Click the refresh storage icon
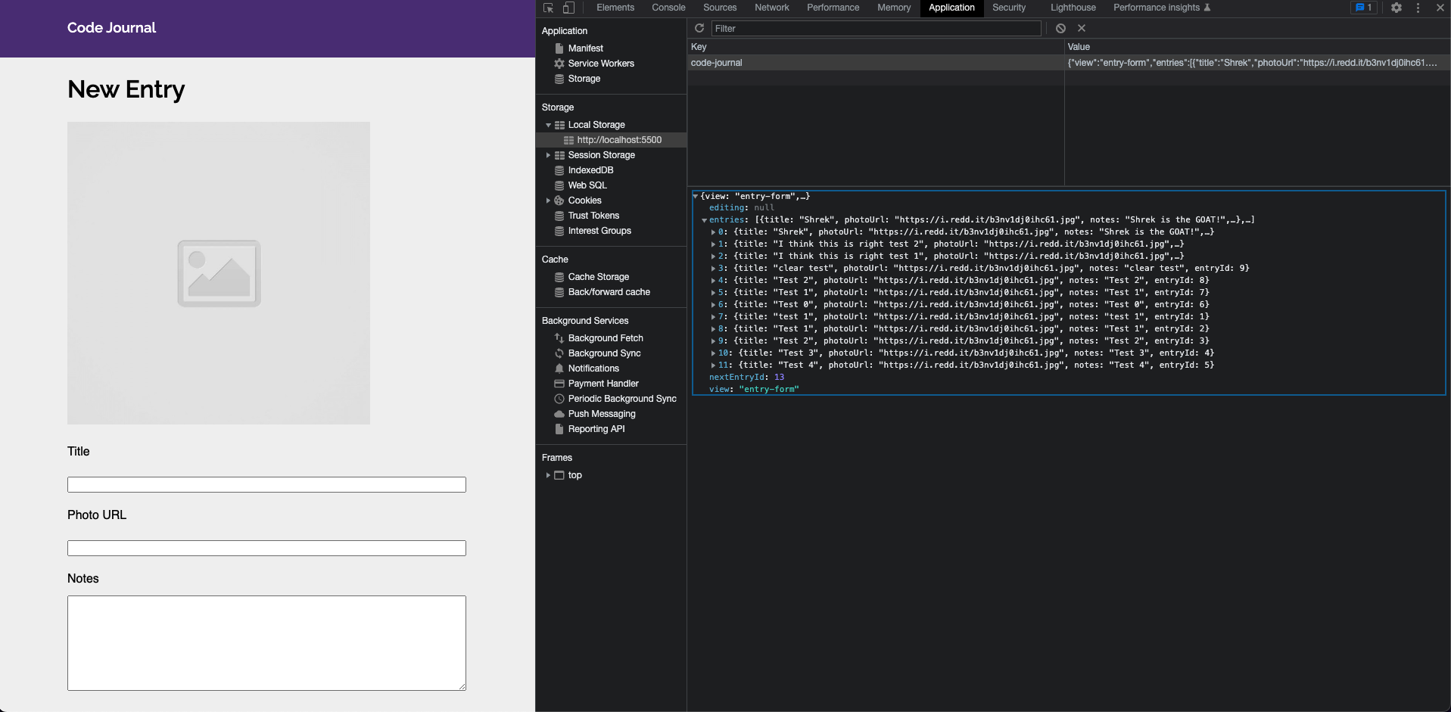 [x=699, y=28]
